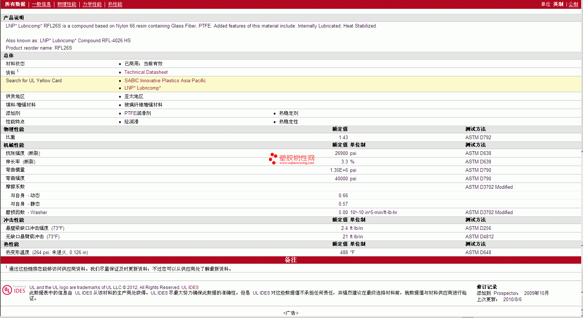Screen dimensions: 583x318
Task: Click ASTM D256 test method
Action: click(x=478, y=228)
